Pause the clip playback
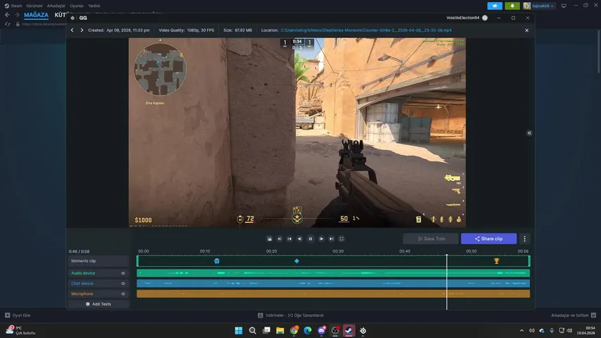The height and width of the screenshot is (338, 601). (x=311, y=239)
